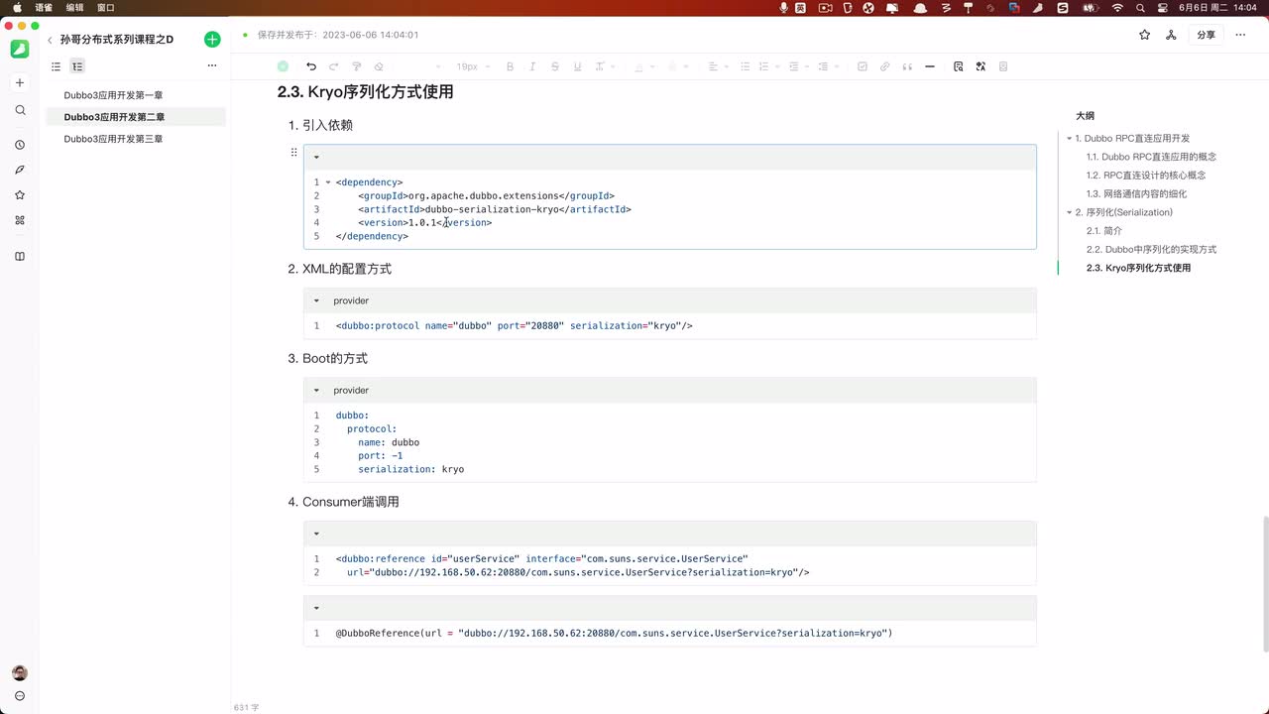Fold the dependency tag at line 1
The image size is (1269, 714).
[328, 182]
